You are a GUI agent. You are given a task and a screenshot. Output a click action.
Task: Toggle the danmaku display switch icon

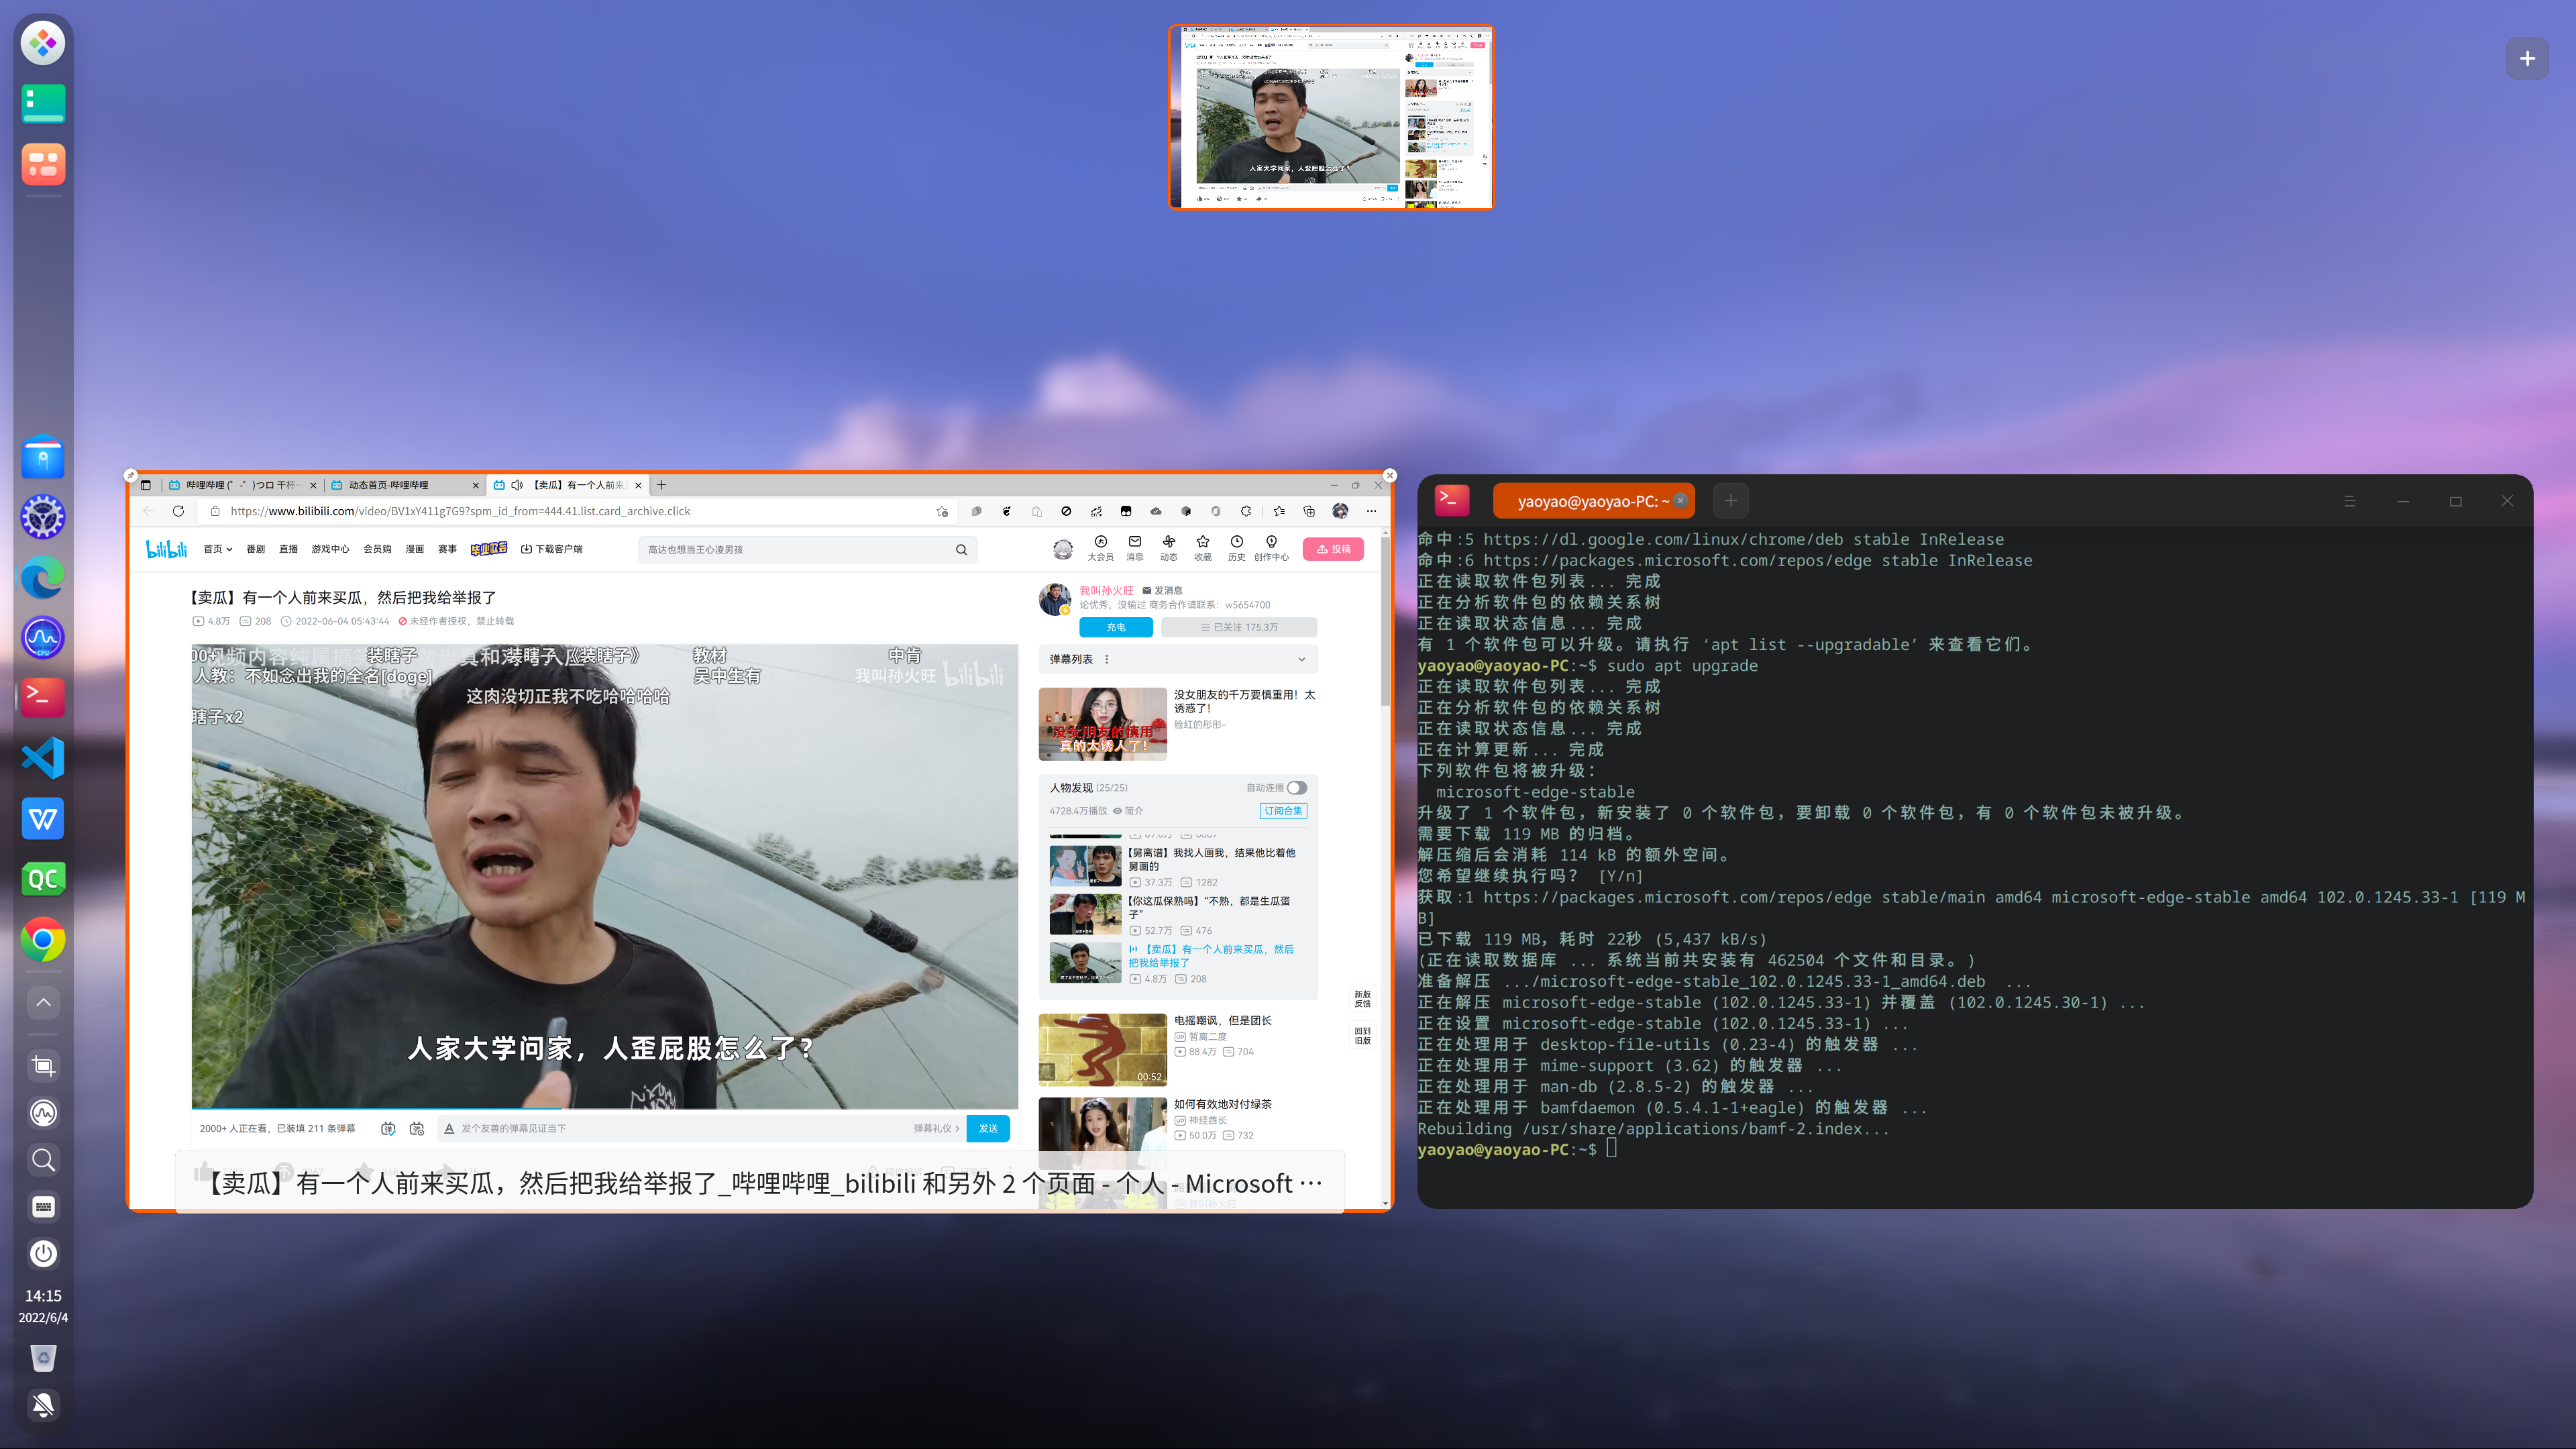click(388, 1128)
